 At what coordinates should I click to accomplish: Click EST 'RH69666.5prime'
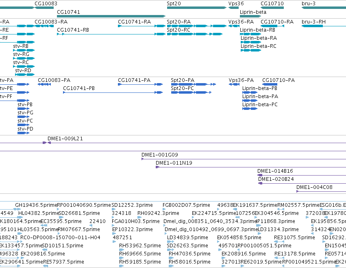(140, 254)
